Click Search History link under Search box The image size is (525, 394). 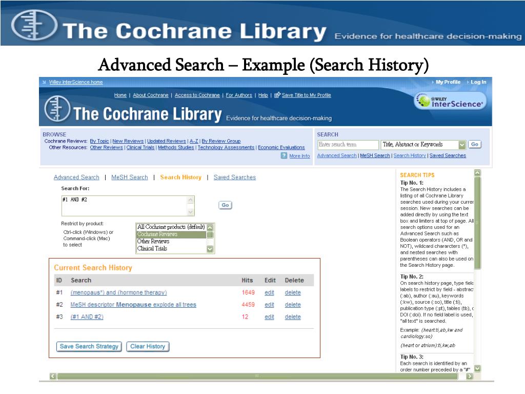click(410, 155)
